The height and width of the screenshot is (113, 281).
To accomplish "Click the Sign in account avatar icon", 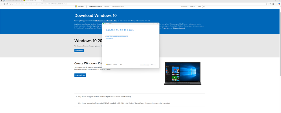I will (203, 6).
